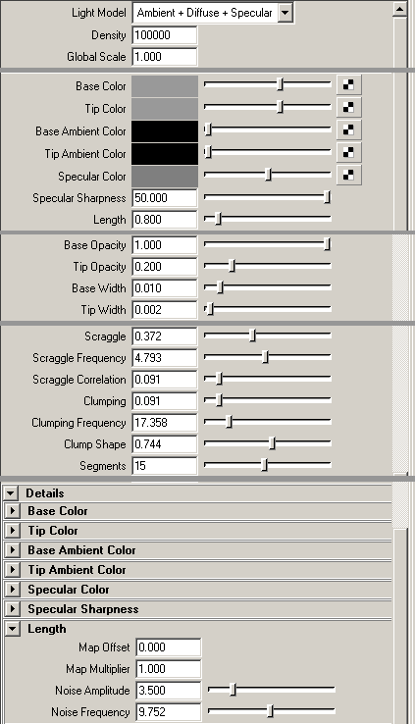Click the Base Width slider handle
Viewport: 415px width, 724px height.
[x=220, y=287]
